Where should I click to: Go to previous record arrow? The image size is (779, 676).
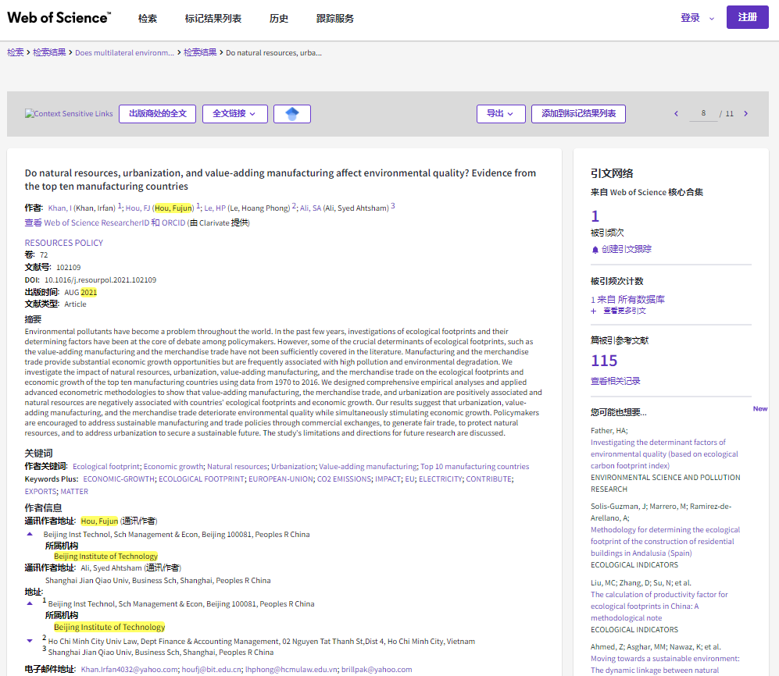(676, 114)
